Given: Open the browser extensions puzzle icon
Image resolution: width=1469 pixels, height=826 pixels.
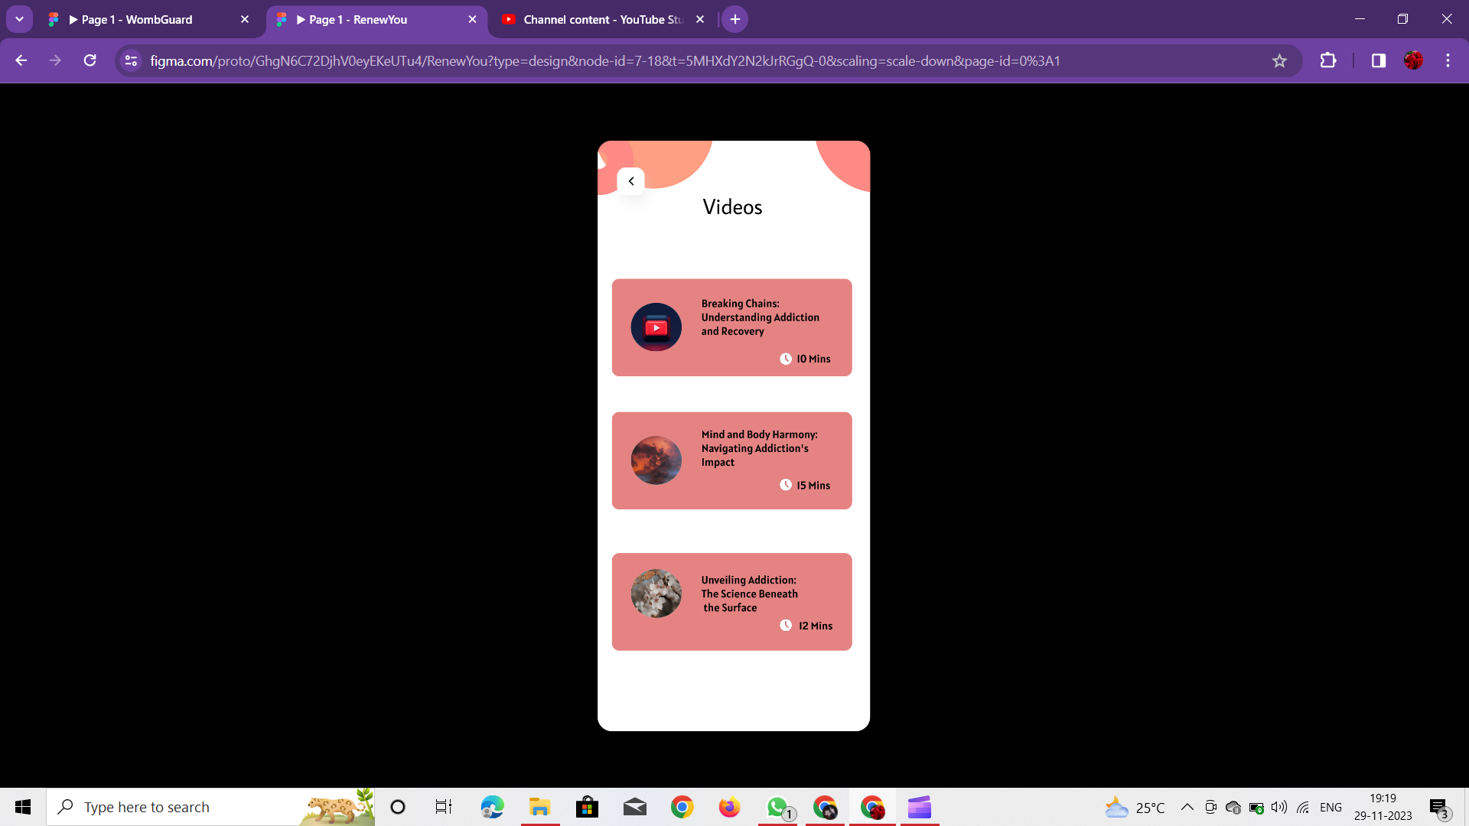Looking at the screenshot, I should [1328, 60].
